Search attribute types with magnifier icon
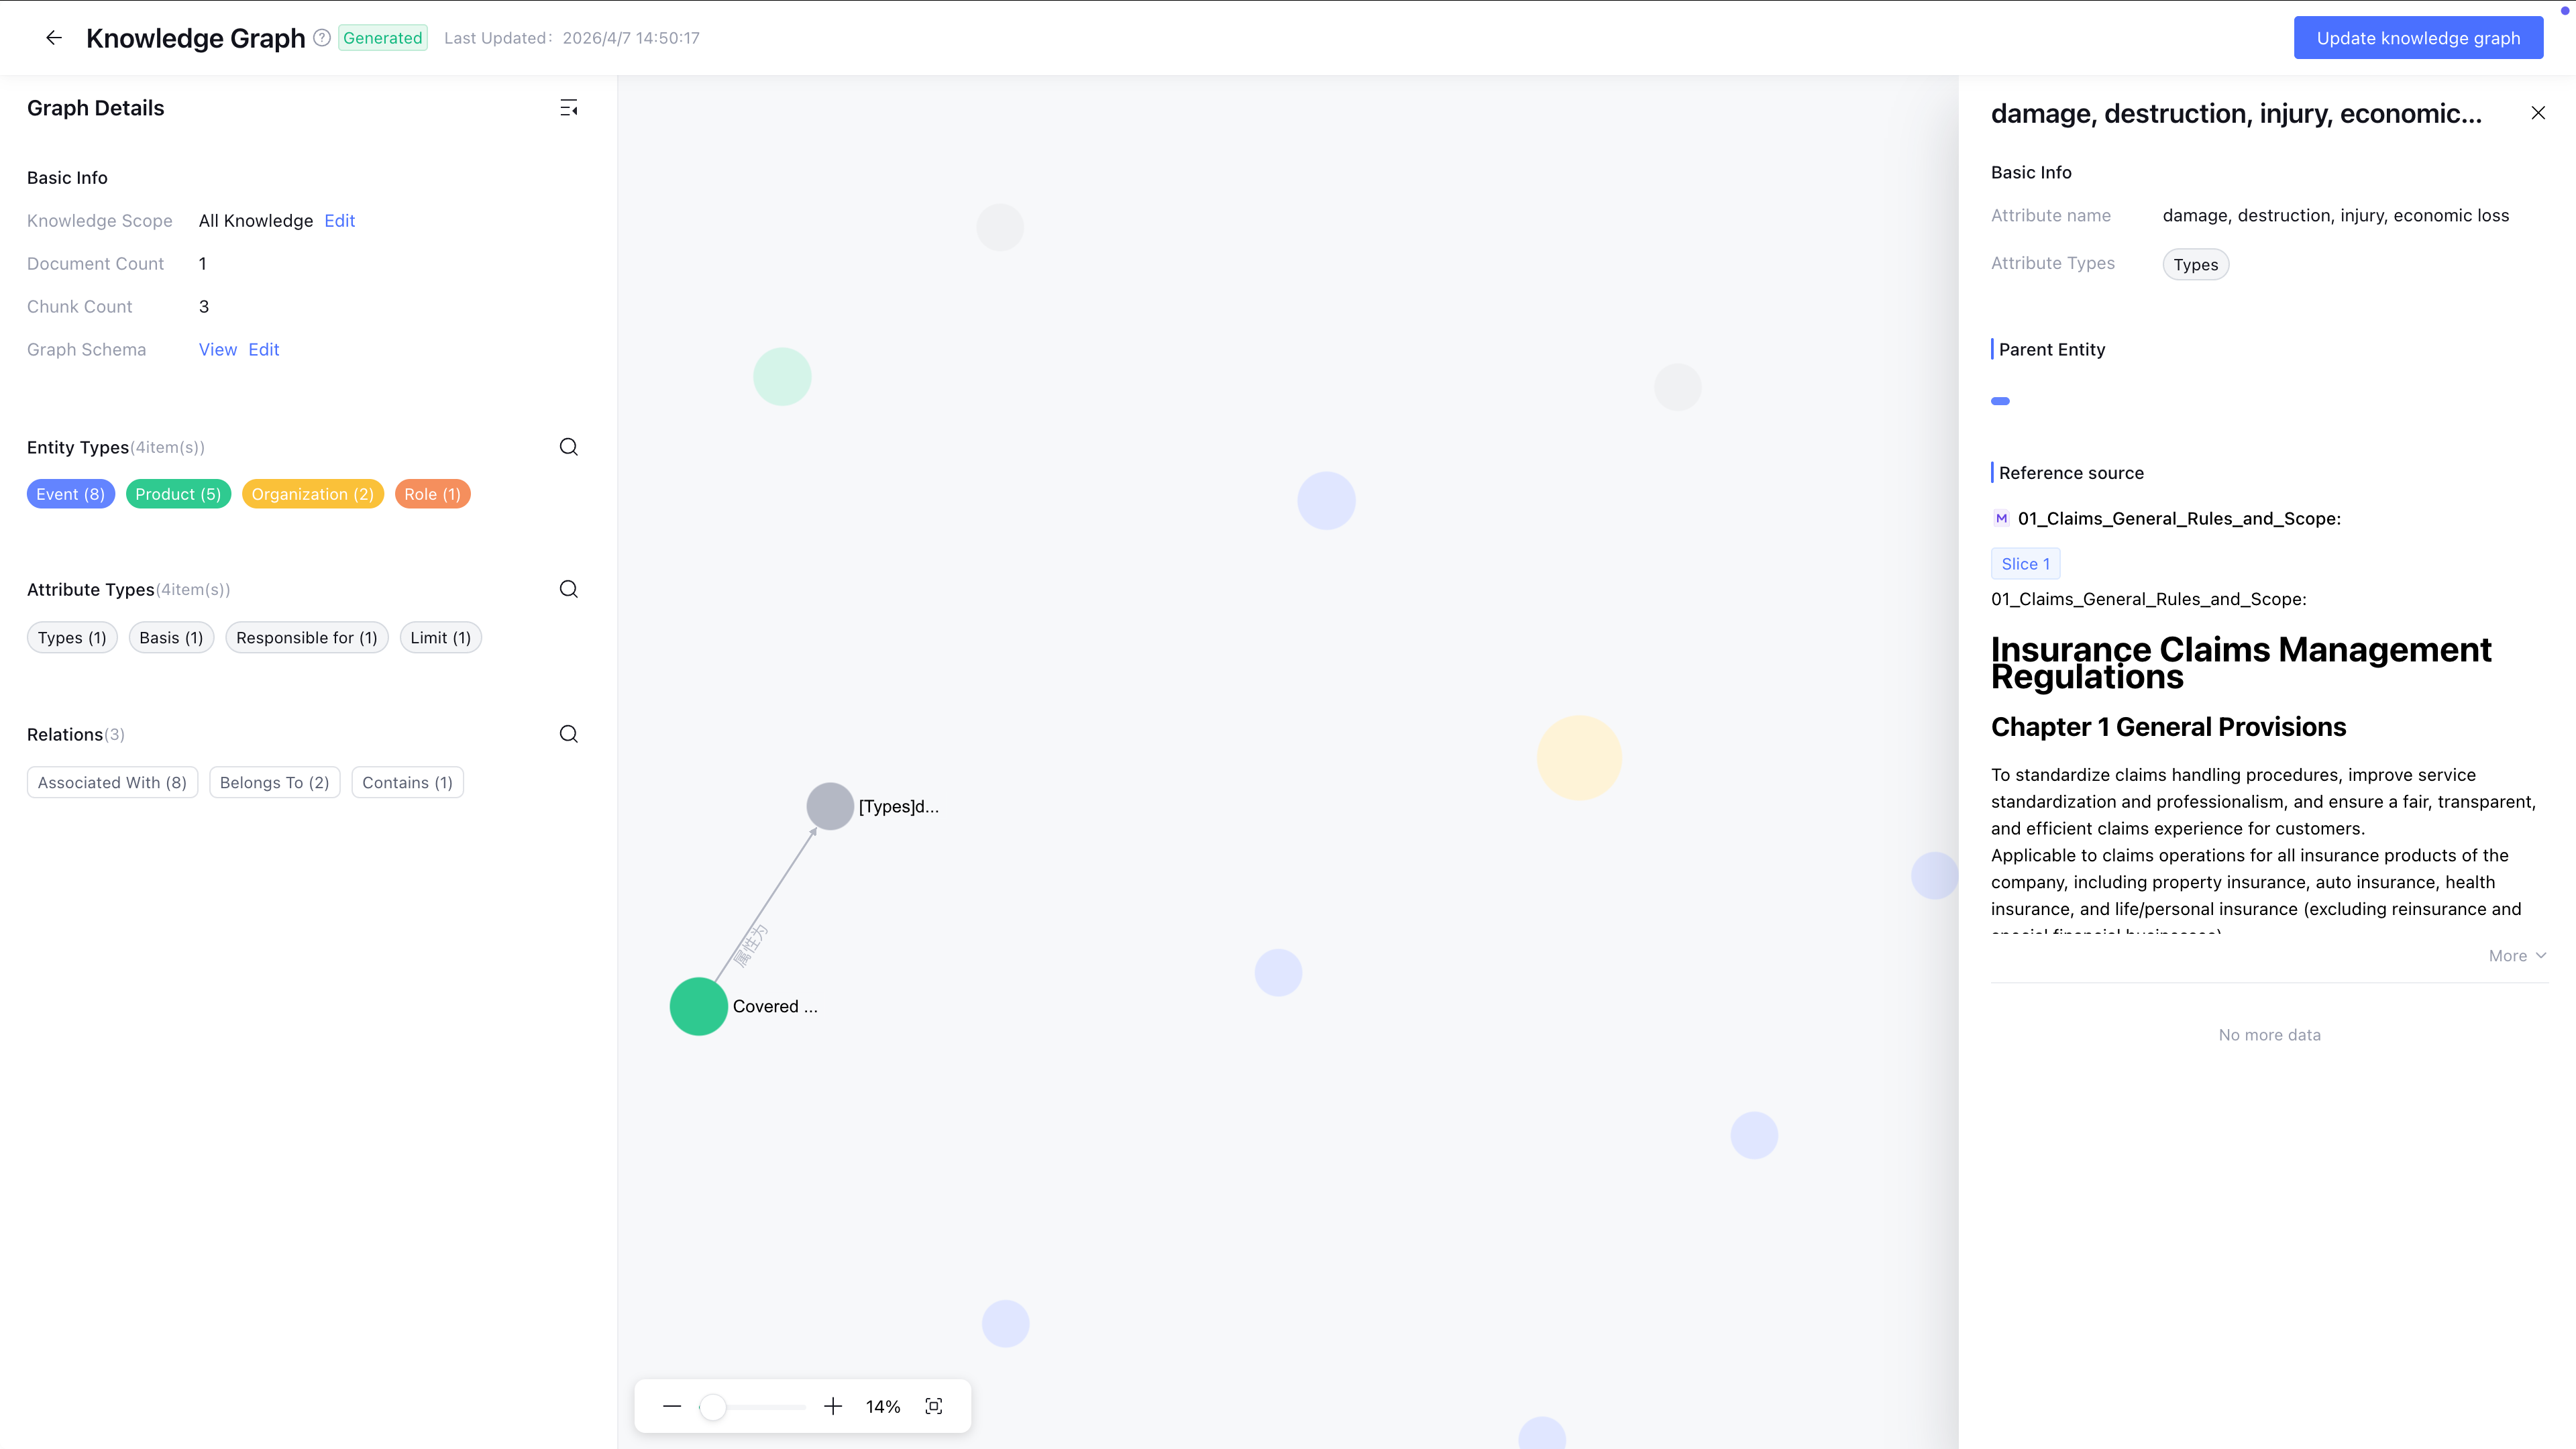Screen dimensions: 2576x1449 [x=569, y=589]
